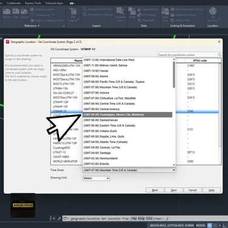Click the search magnifier icon in the dialog
Image resolution: width=228 pixels, height=228 pixels.
(219, 55)
